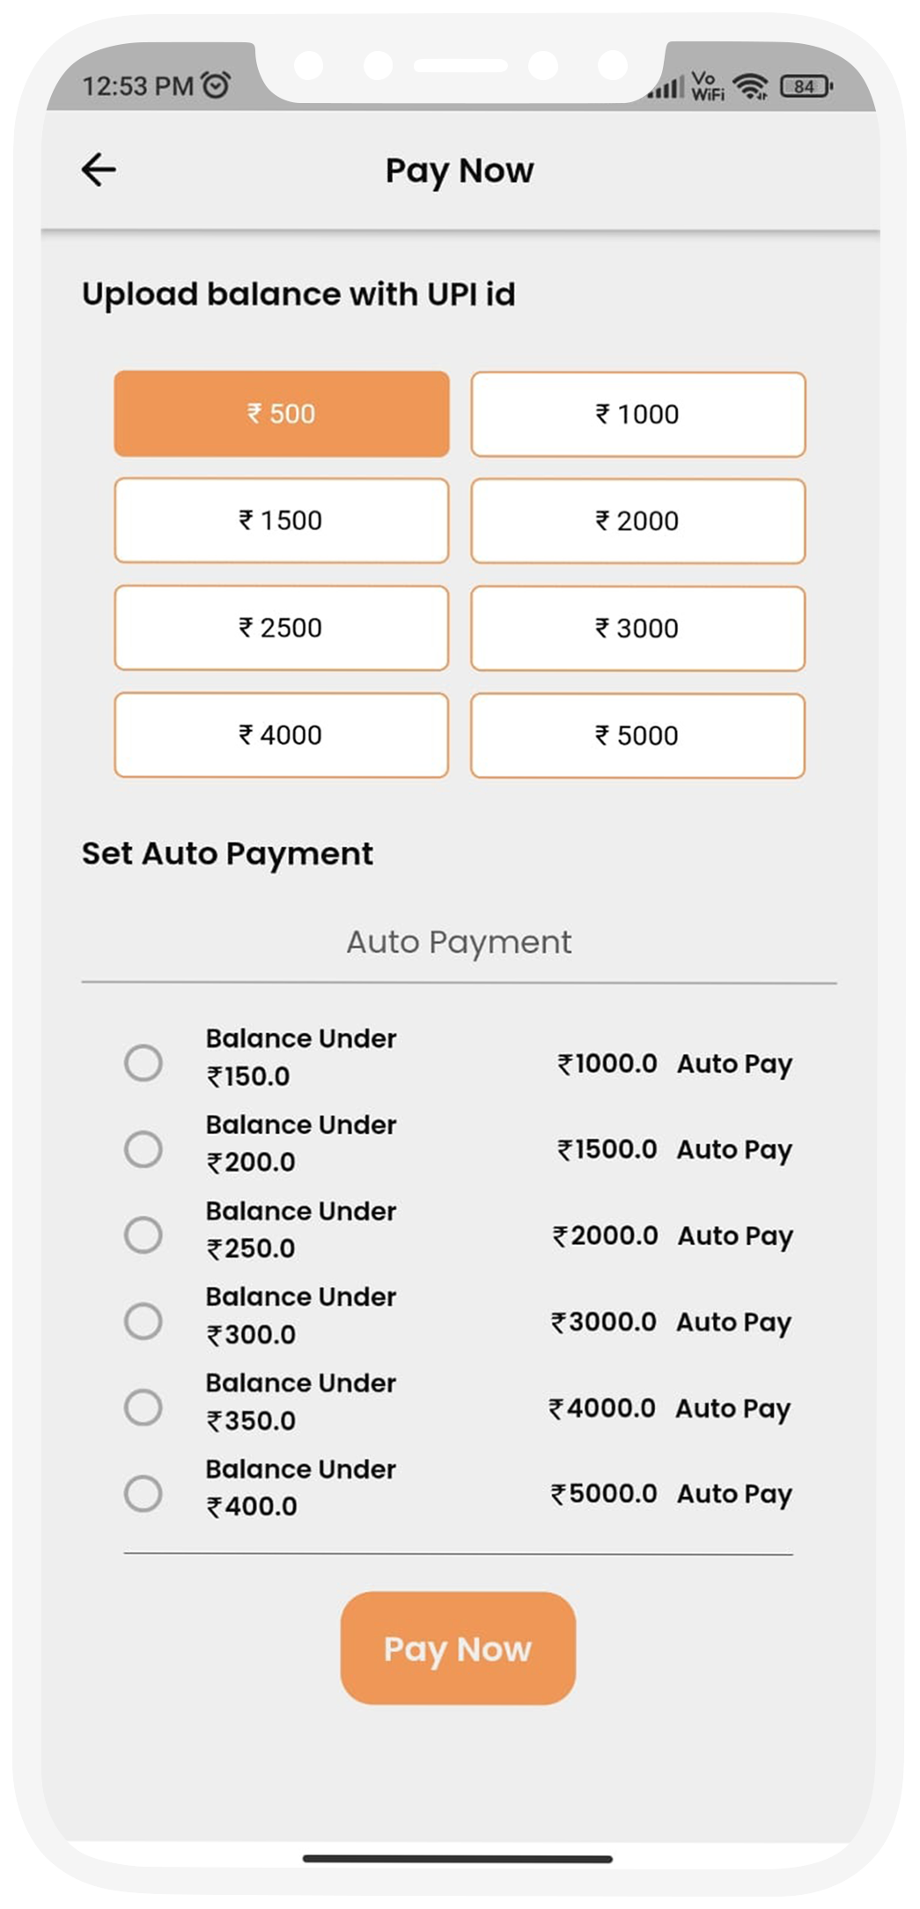The height and width of the screenshot is (1909, 920).
Task: Choose the ₹ 2500 amount tile
Action: point(282,628)
